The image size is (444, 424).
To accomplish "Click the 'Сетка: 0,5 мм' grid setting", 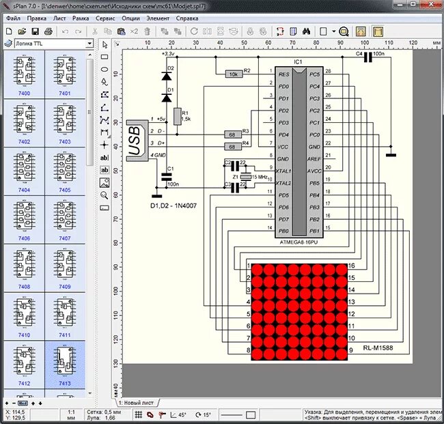I will (104, 412).
